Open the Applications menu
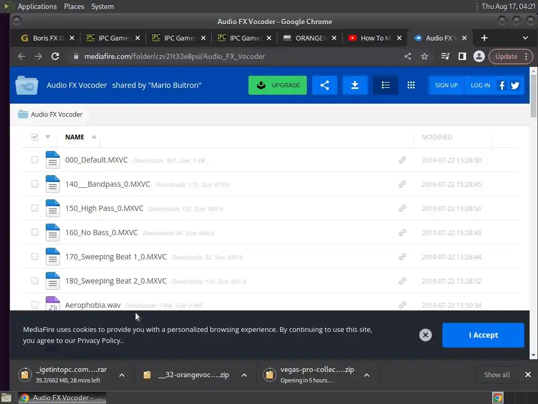538x404 pixels. (x=37, y=6)
